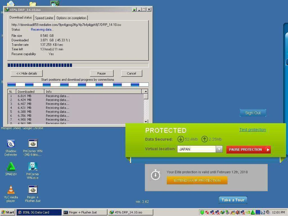Launch SMADAV antivirus desktop icon
Image resolution: width=288 pixels, height=216 pixels.
(x=11, y=169)
